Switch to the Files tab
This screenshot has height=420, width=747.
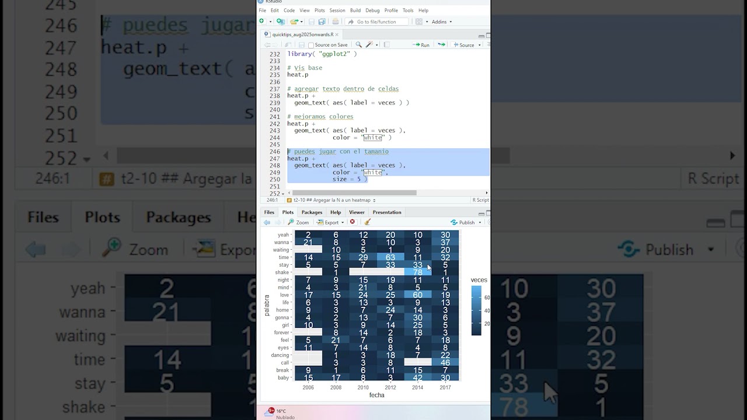tap(269, 212)
